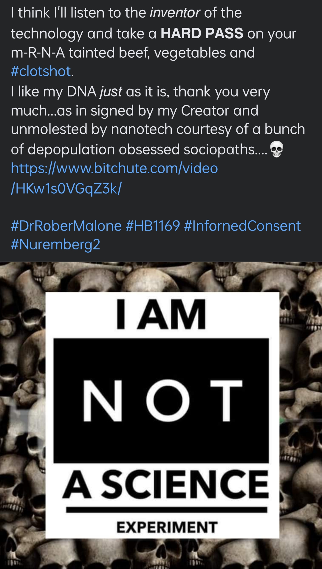
Task: Click the skull emoji after sociopaths
Action: tap(276, 149)
